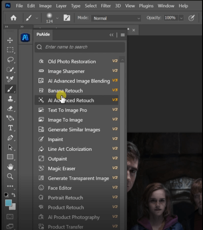Open AI Advanced Retouch
This screenshot has height=230, width=203.
click(77, 100)
